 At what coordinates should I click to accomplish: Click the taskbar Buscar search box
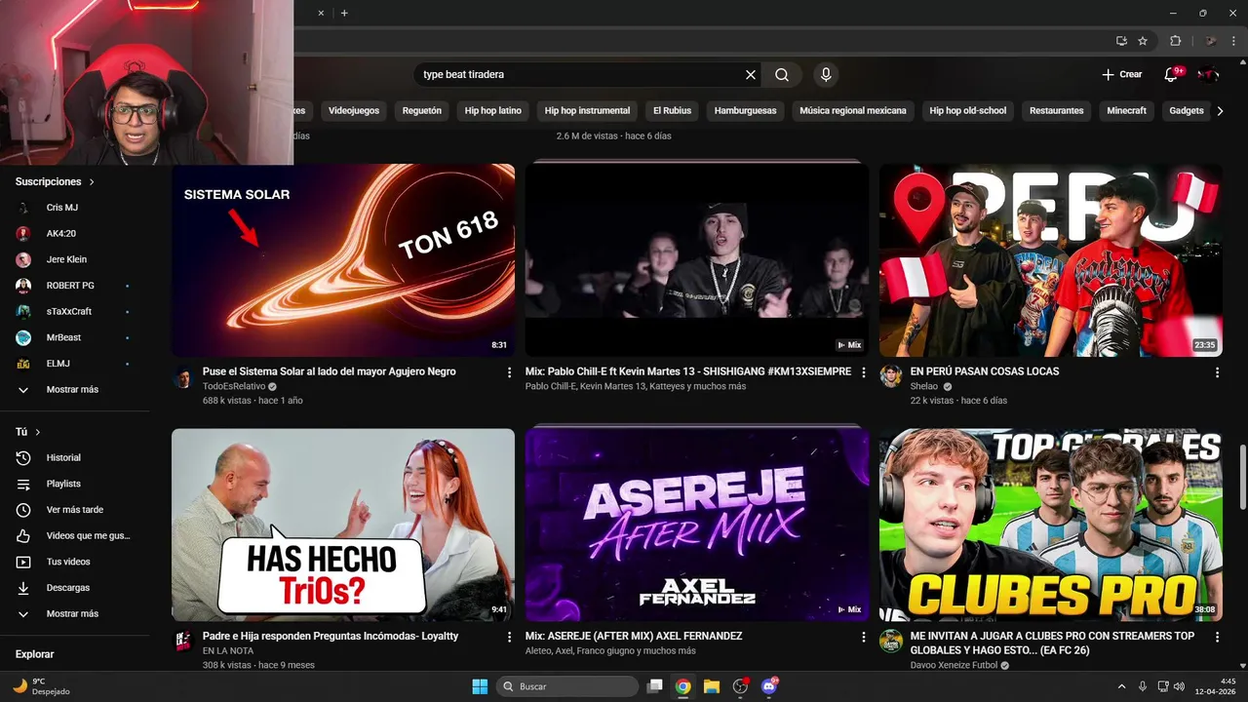coord(568,686)
